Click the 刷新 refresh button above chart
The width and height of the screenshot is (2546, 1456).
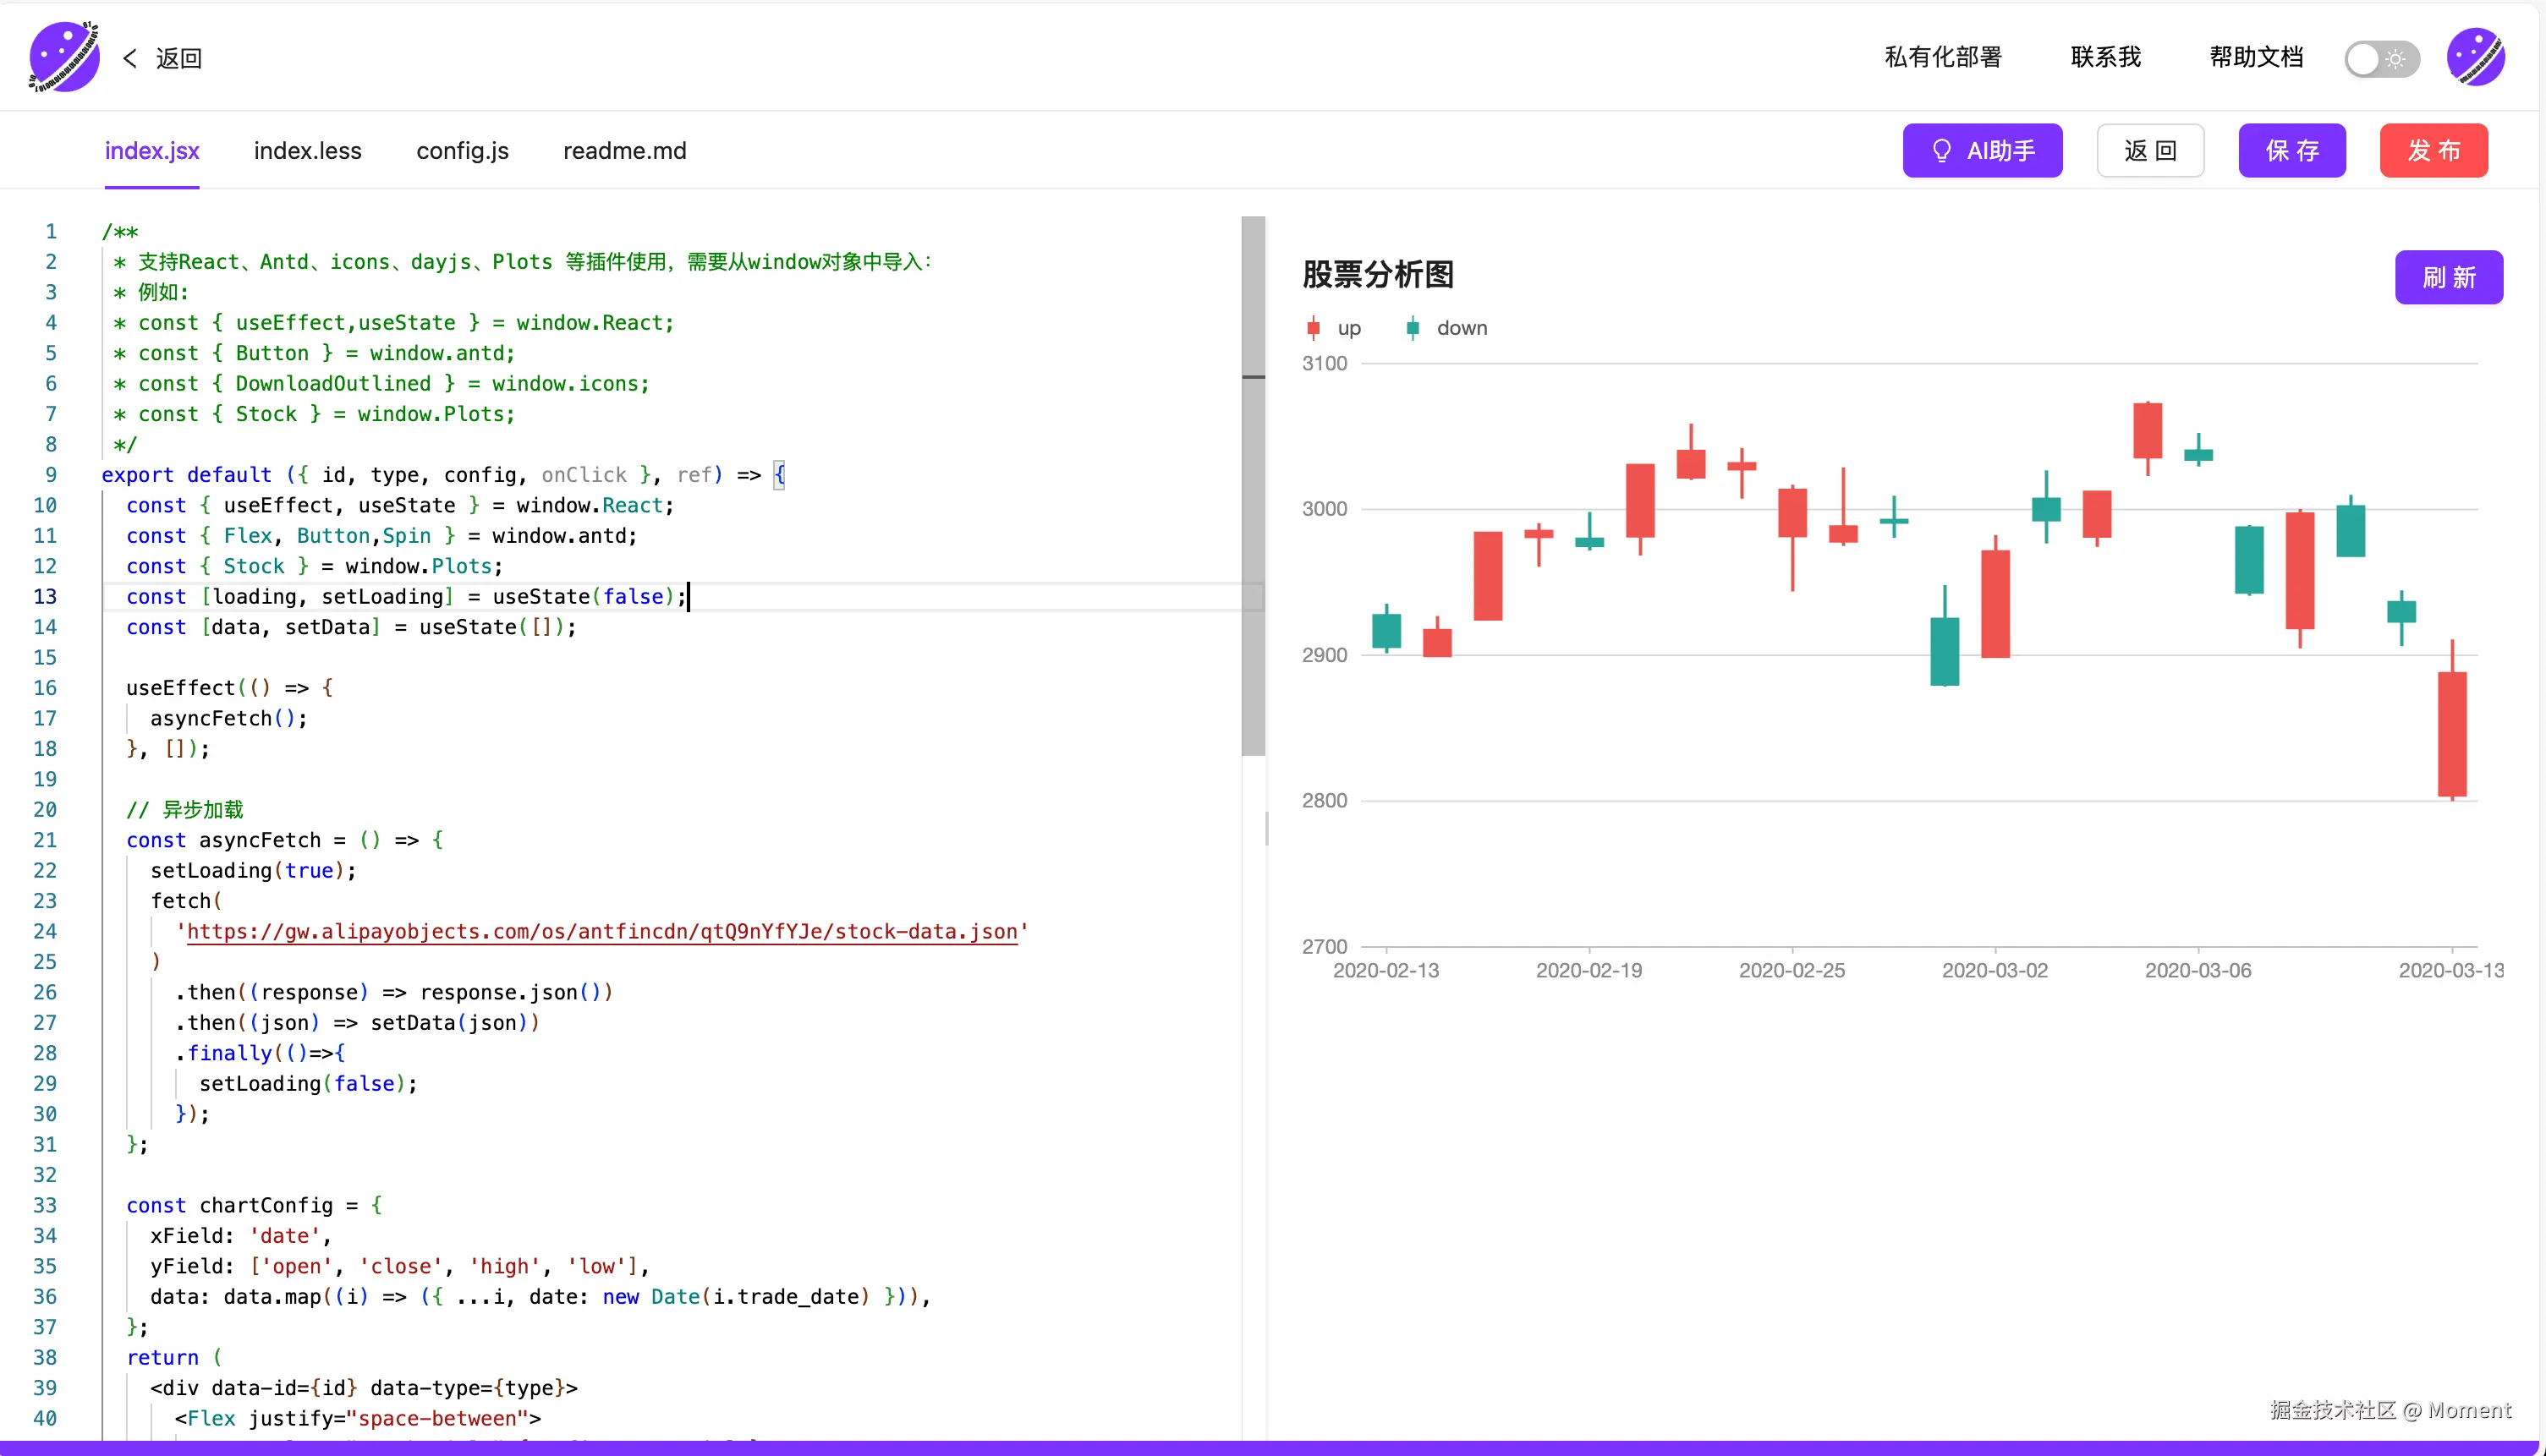[x=2448, y=277]
